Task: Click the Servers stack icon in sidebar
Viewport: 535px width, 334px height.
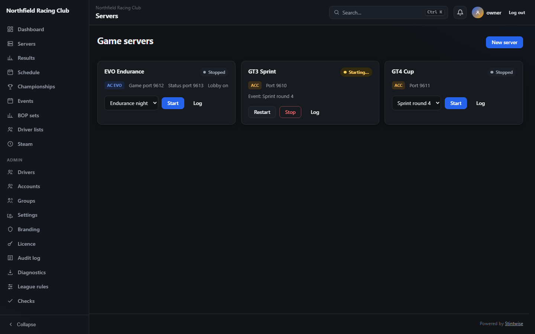Action: tap(10, 44)
